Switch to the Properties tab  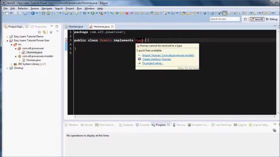tap(39, 27)
